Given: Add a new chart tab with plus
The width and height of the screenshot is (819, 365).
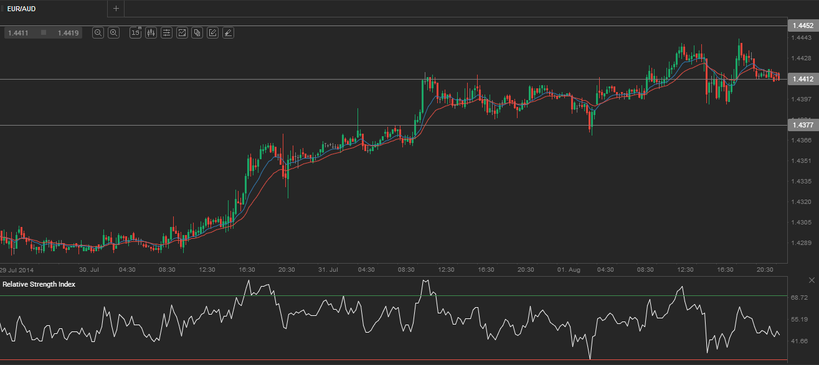Looking at the screenshot, I should click(x=116, y=9).
